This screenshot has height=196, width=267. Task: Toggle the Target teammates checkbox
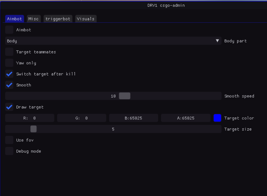tap(9, 52)
